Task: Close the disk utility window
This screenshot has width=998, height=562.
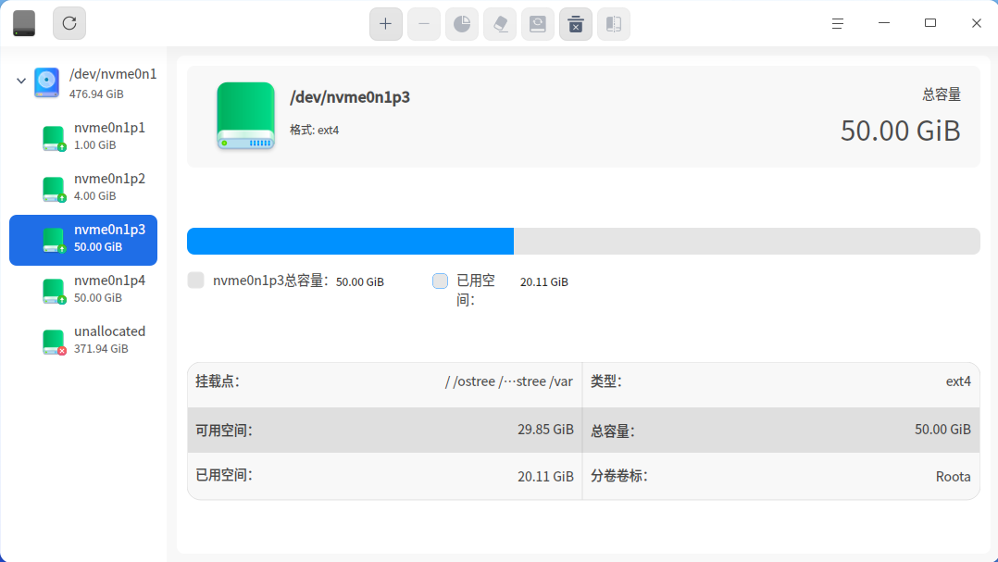Action: pos(977,23)
